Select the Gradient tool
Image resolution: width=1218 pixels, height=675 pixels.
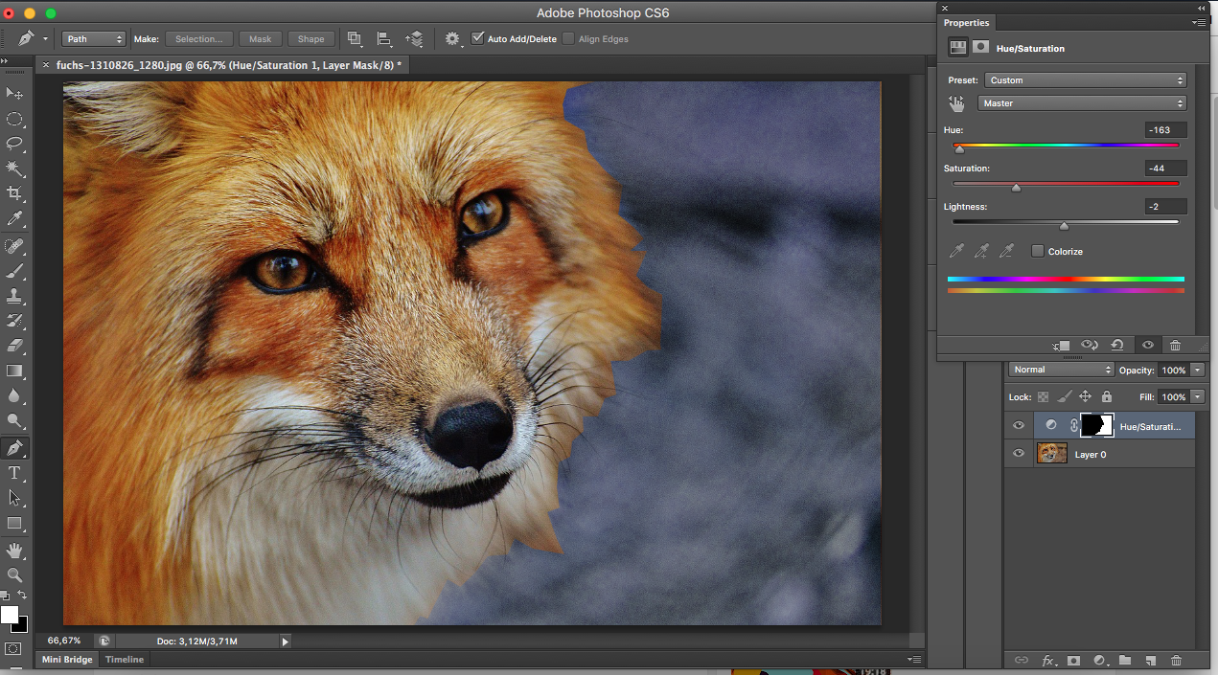[14, 371]
